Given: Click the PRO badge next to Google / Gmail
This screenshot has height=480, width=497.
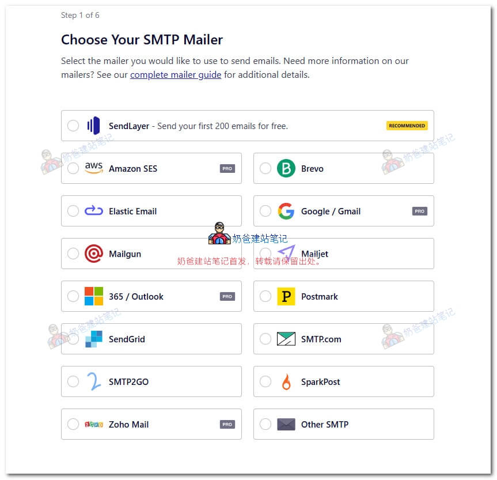Looking at the screenshot, I should 420,211.
